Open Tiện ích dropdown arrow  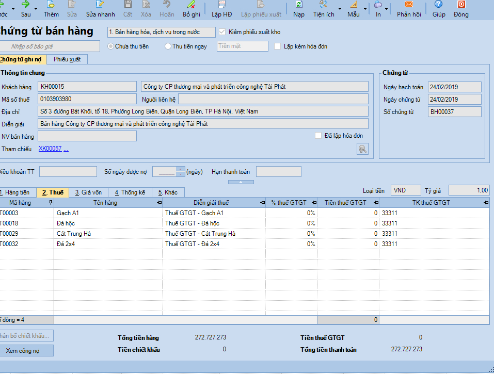click(340, 9)
